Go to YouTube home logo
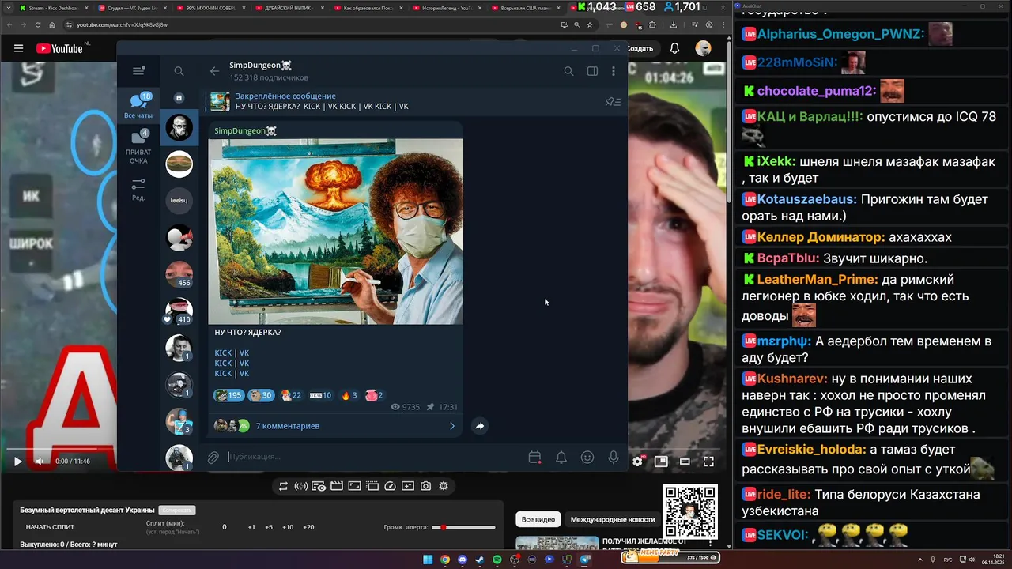Viewport: 1012px width, 569px height. (x=59, y=48)
